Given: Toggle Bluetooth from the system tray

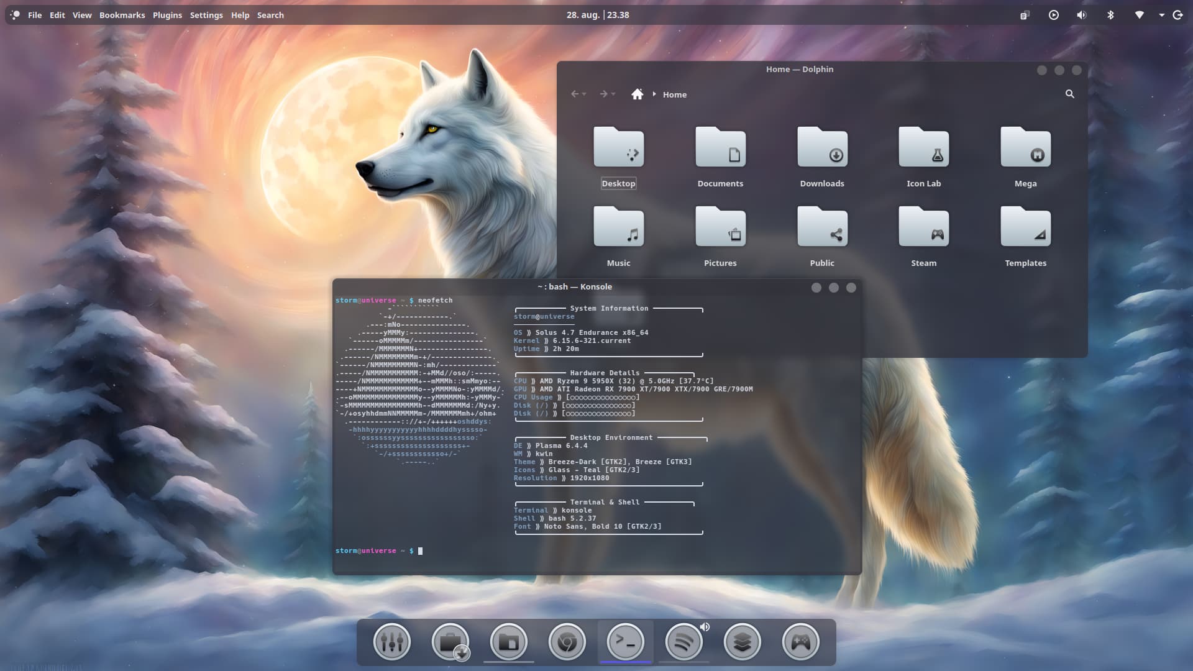Looking at the screenshot, I should click(1110, 15).
